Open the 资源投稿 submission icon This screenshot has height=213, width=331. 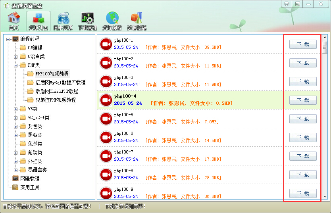(x=137, y=21)
